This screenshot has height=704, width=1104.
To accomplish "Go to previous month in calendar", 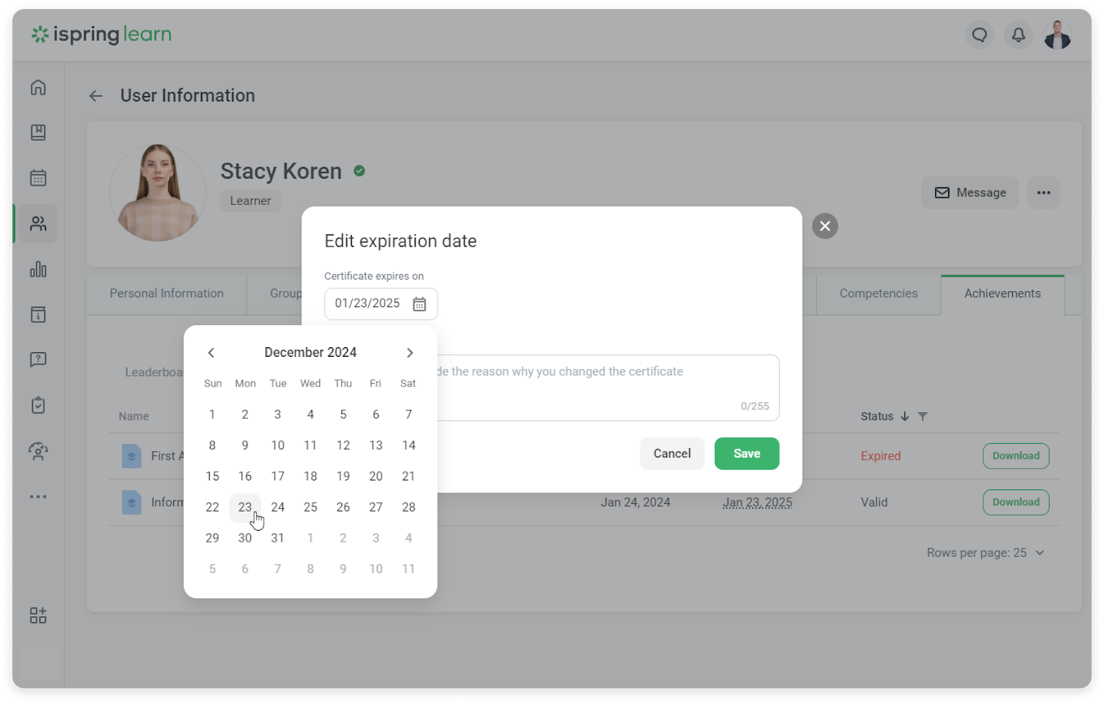I will coord(211,353).
